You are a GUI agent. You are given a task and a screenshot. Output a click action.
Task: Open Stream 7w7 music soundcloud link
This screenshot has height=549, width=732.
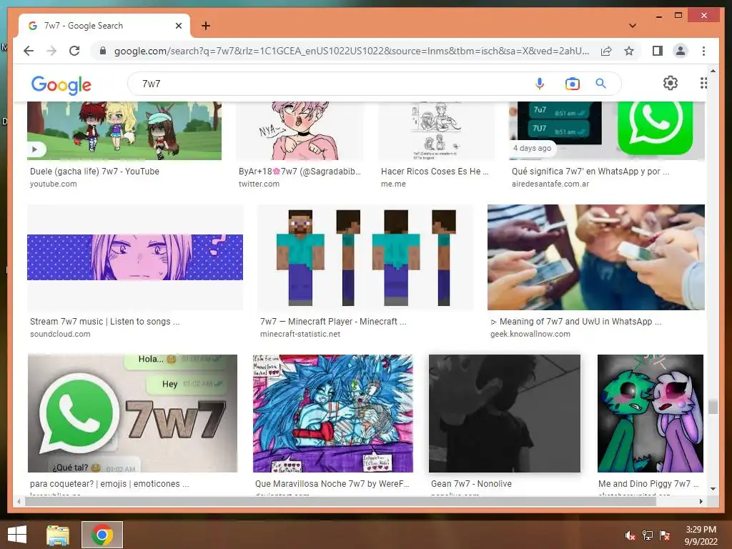(104, 322)
